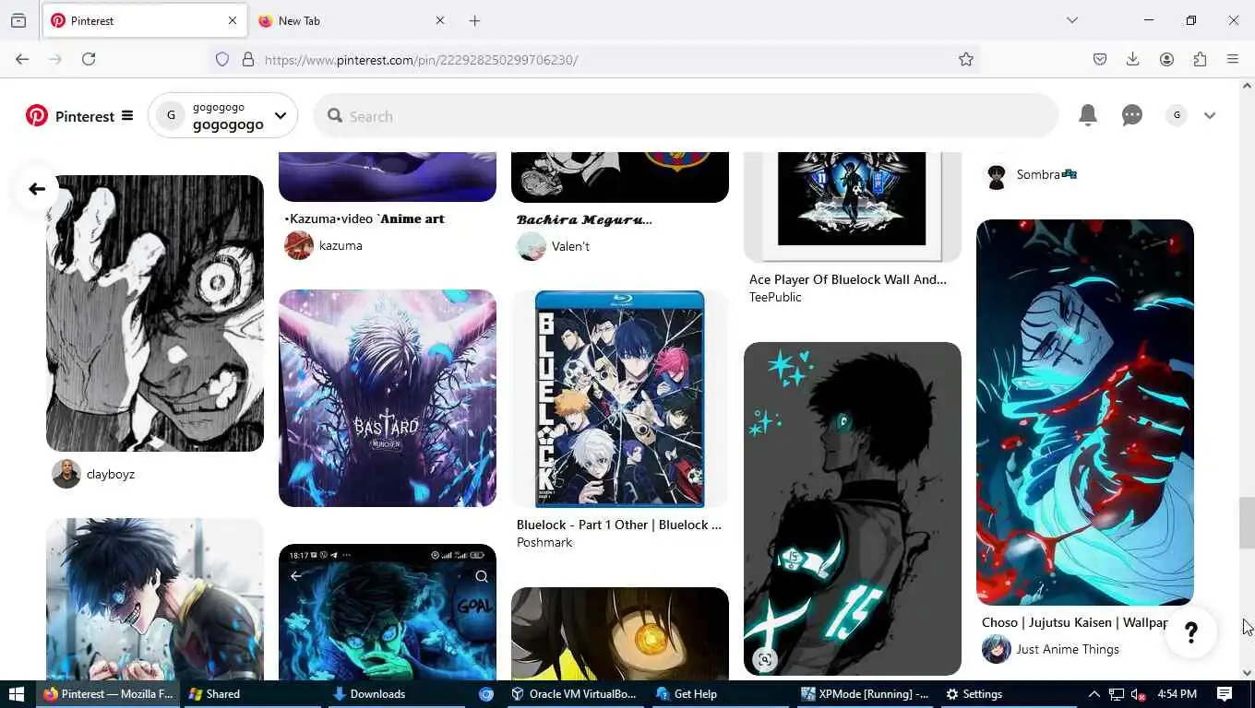Open the Firefox downloads panel
The width and height of the screenshot is (1255, 708).
[1133, 59]
